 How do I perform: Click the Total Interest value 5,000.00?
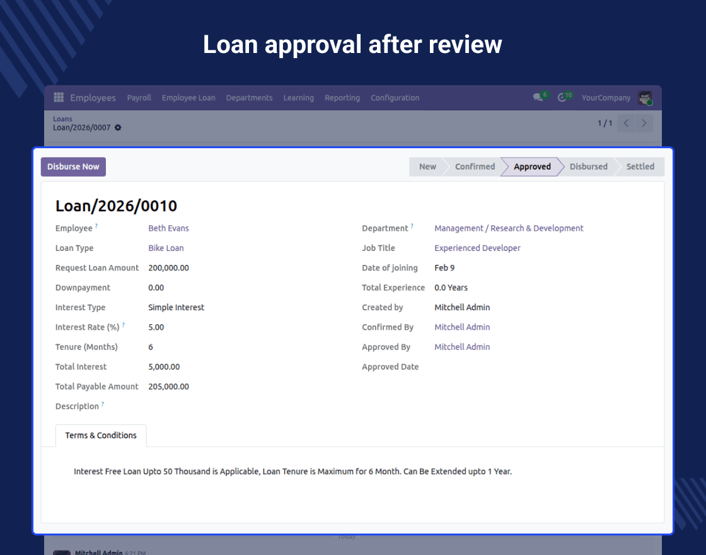click(x=164, y=366)
